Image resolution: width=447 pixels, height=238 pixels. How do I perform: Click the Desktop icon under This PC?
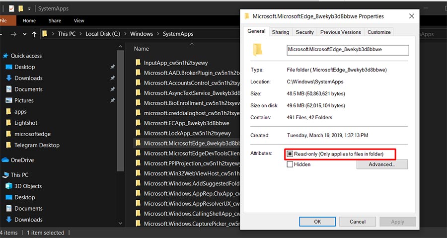pyautogui.click(x=9, y=197)
